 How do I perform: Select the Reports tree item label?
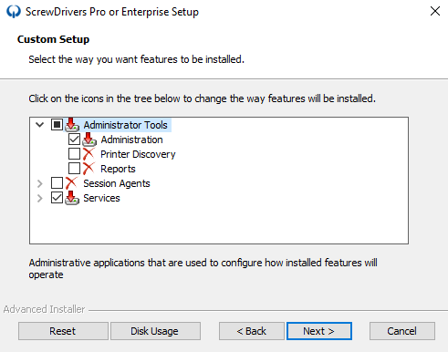pyautogui.click(x=118, y=169)
